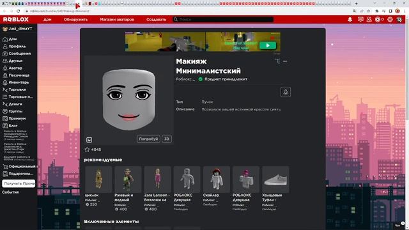Viewport: 409px width, 230px height.
Task: Open the Ржавый и медный recommended item
Action: [x=128, y=180]
